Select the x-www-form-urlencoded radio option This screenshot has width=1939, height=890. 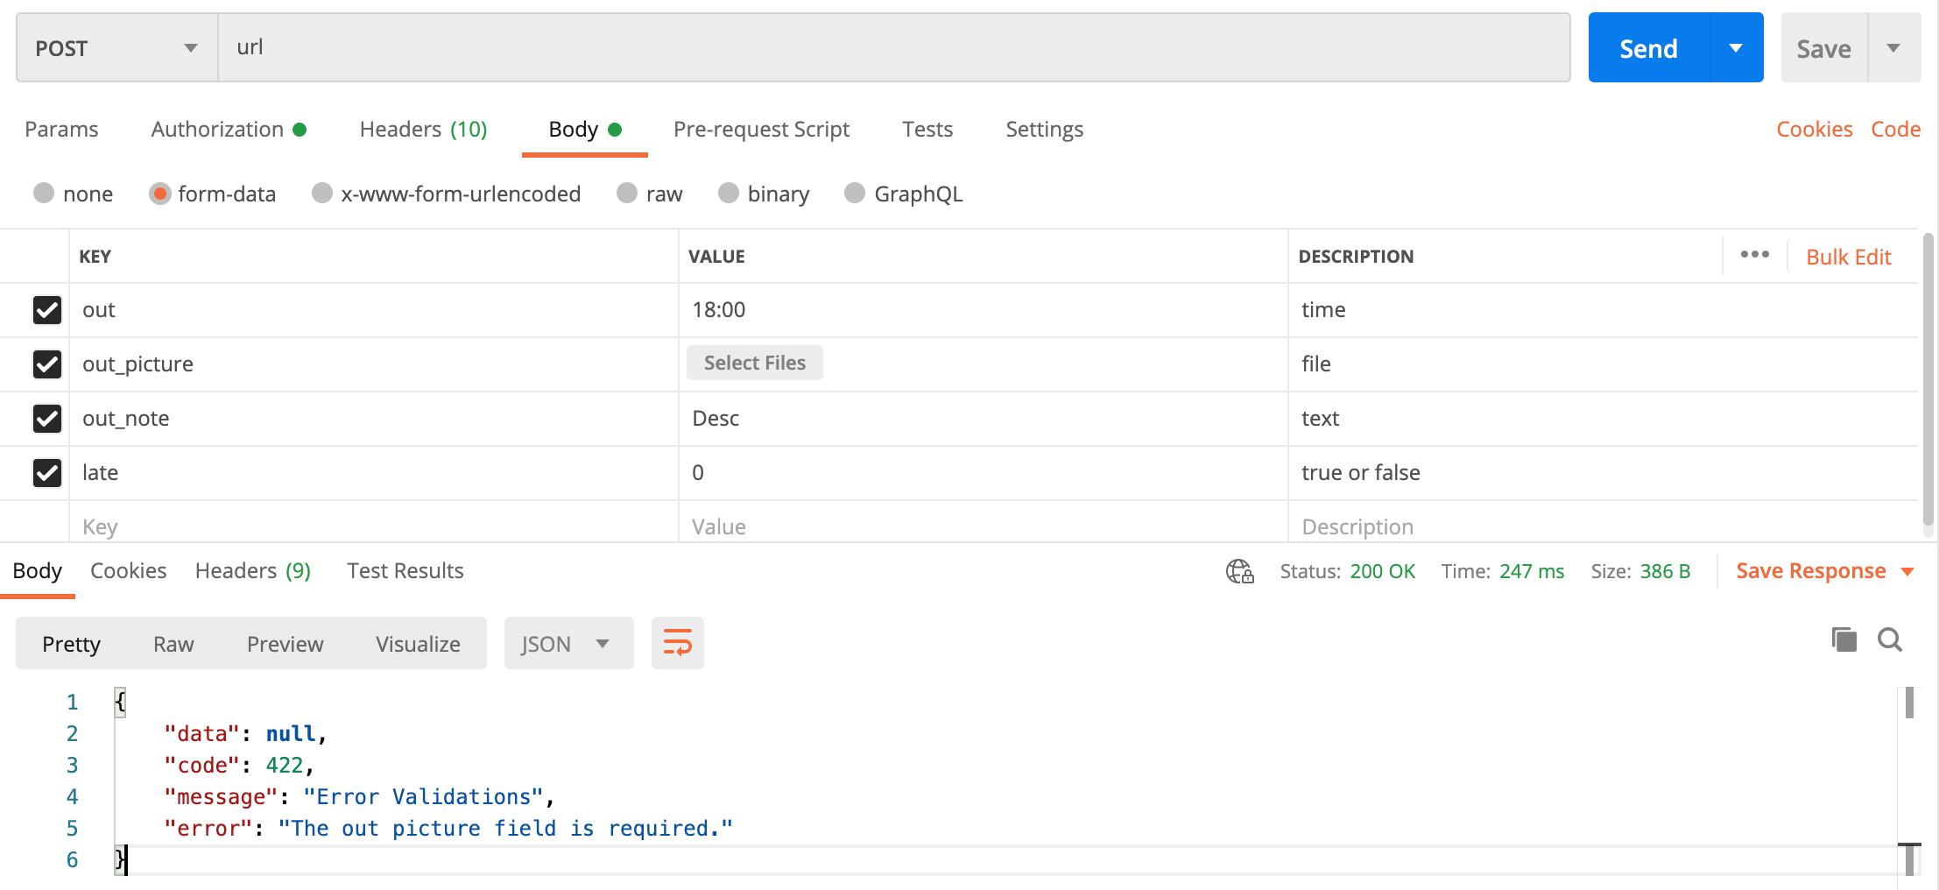pos(322,193)
